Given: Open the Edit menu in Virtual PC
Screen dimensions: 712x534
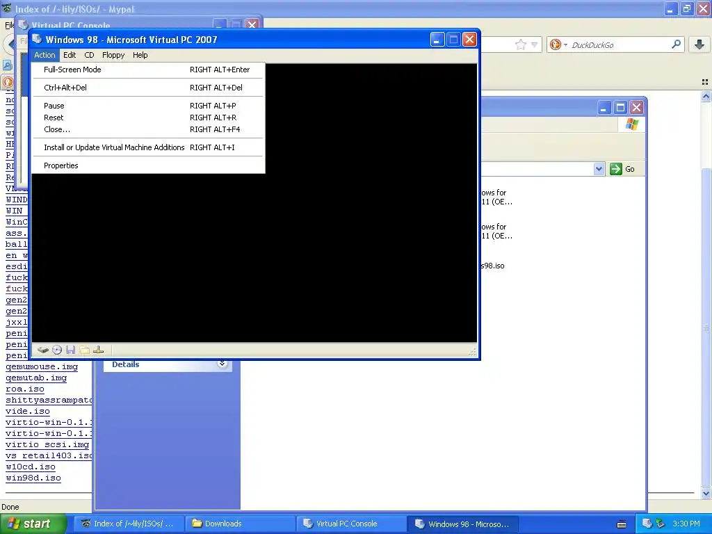Looking at the screenshot, I should click(x=70, y=55).
